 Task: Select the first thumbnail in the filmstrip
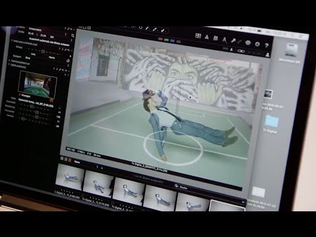(x=70, y=177)
